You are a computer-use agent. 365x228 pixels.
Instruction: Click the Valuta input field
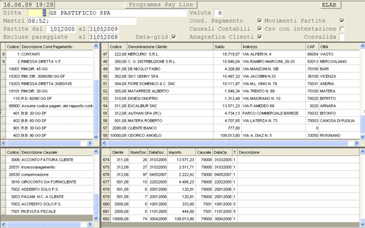tap(218, 13)
